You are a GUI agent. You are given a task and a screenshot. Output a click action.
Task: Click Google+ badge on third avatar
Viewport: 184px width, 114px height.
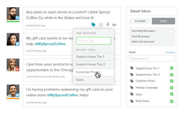coord(17,69)
